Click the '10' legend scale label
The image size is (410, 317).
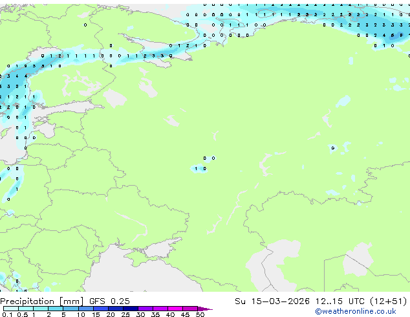click(81, 314)
